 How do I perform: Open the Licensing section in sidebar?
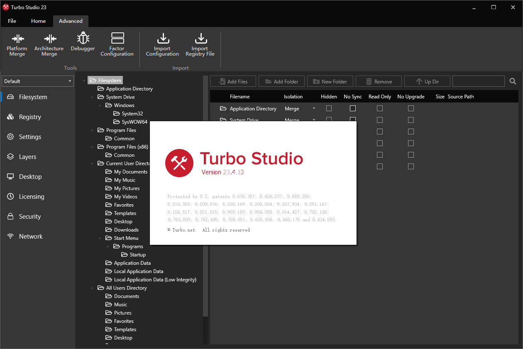tap(37, 197)
